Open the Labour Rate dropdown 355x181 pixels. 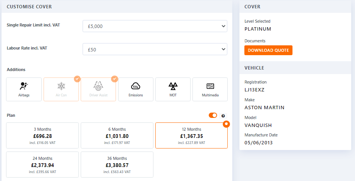(x=155, y=50)
